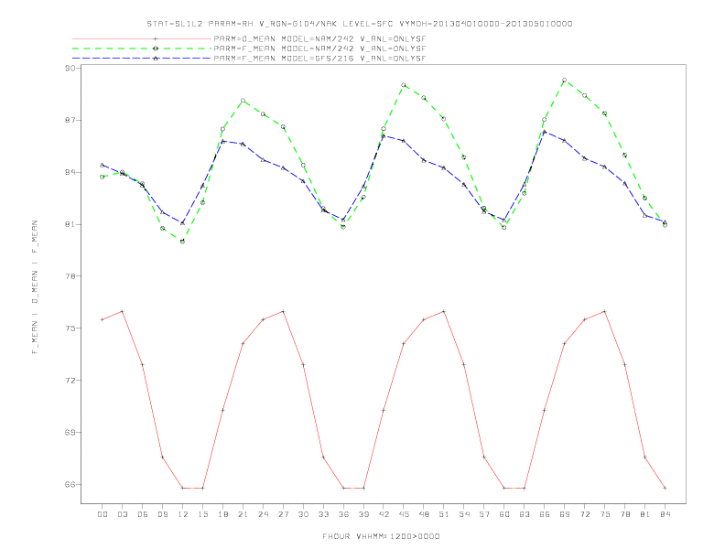The image size is (725, 560).
Task: Click x-axis forecast hour label 12
Action: [183, 514]
